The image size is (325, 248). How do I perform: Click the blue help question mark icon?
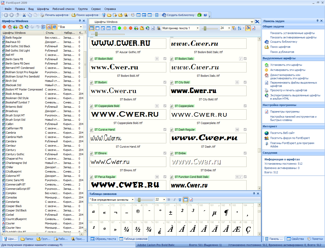[x=205, y=15]
